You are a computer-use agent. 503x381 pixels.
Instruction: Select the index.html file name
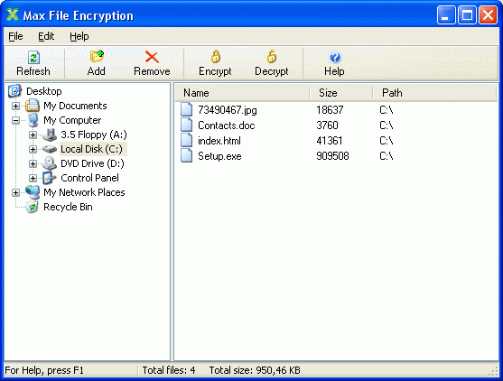coord(219,141)
